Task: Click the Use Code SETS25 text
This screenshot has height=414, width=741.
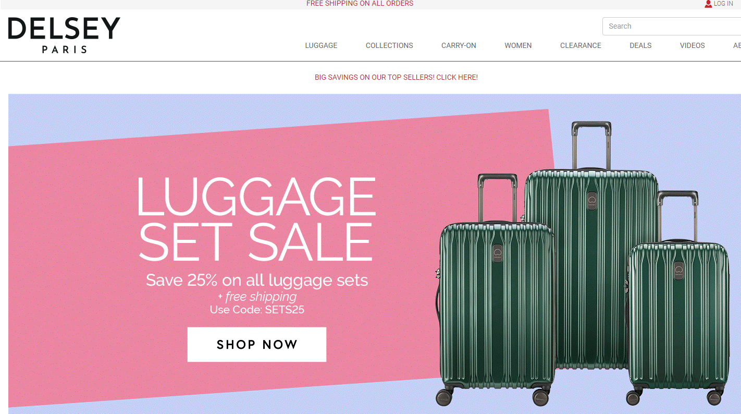Action: pos(257,310)
